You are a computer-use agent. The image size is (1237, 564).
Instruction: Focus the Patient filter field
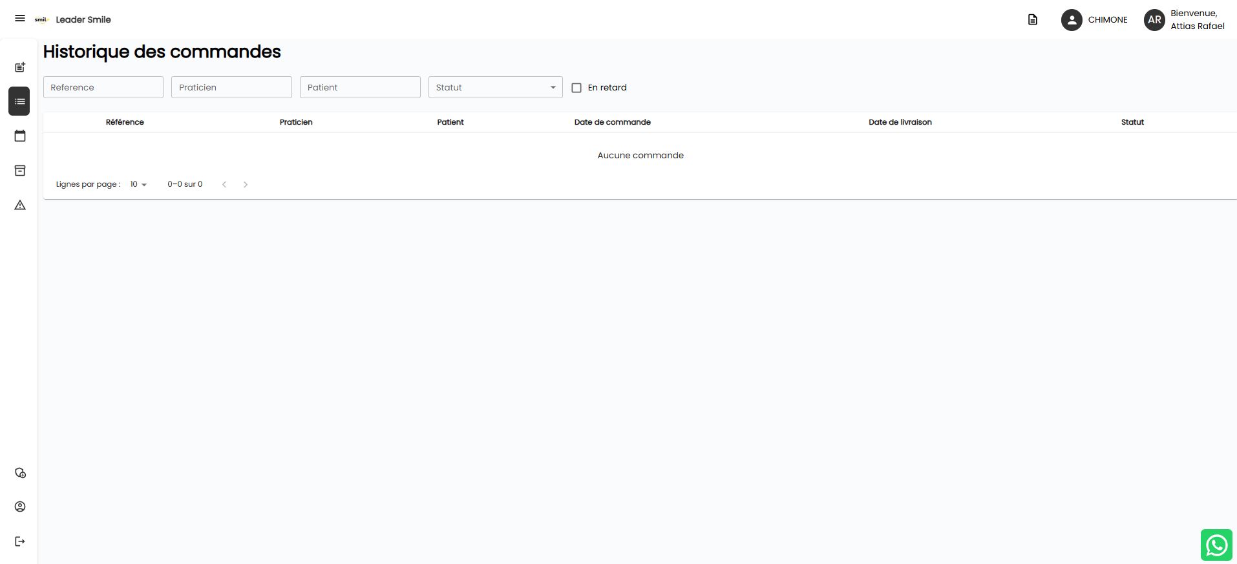point(360,87)
